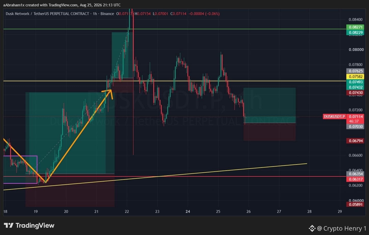Click the 0.08271 green price label

click(x=356, y=27)
